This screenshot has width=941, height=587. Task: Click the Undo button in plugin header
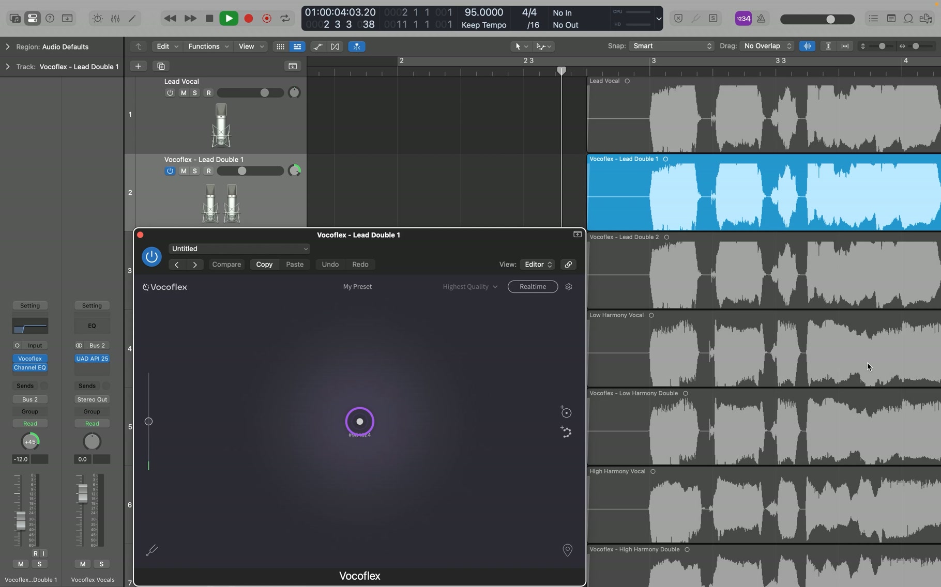(330, 265)
